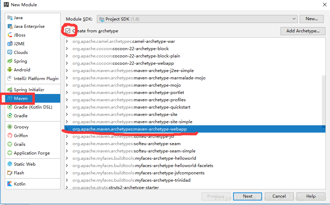
Task: Select maven-archetype-site-simple row text
Action: 132,121
